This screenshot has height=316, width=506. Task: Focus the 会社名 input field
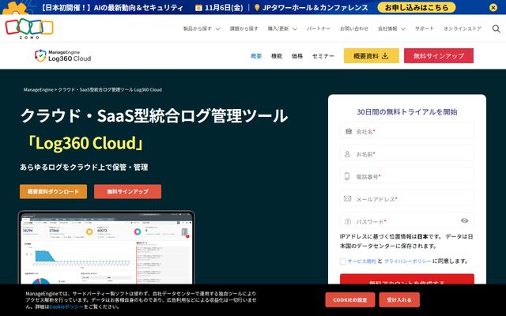tap(407, 131)
